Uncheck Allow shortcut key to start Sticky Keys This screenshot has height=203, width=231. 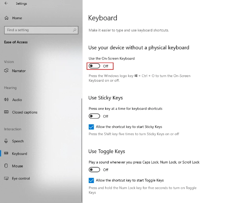pos(91,127)
